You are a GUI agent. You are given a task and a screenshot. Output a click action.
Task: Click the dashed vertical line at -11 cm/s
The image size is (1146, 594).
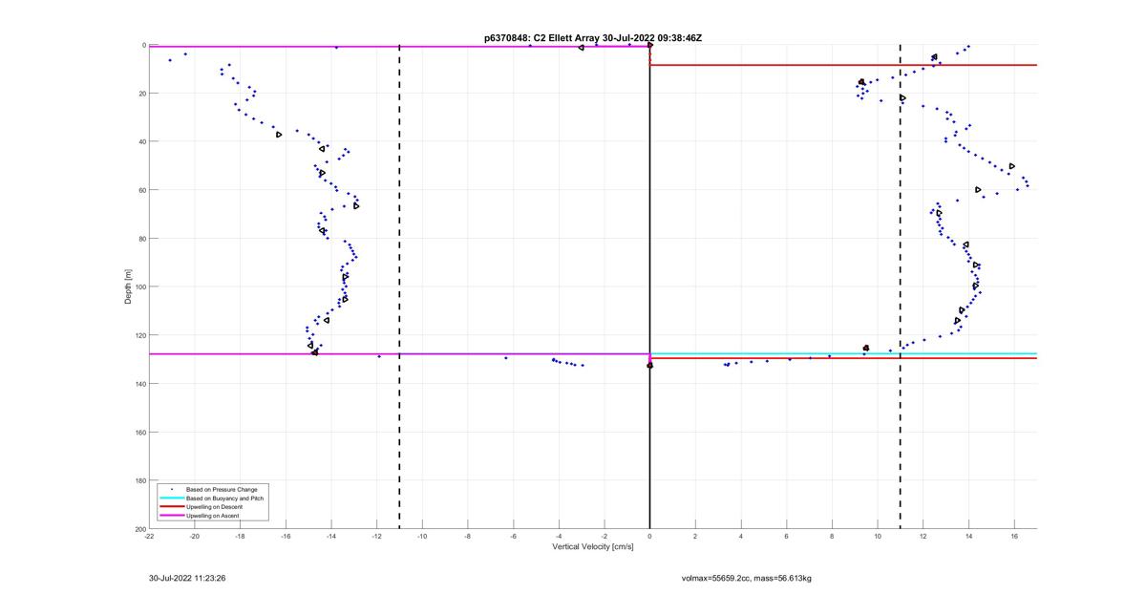point(399,286)
